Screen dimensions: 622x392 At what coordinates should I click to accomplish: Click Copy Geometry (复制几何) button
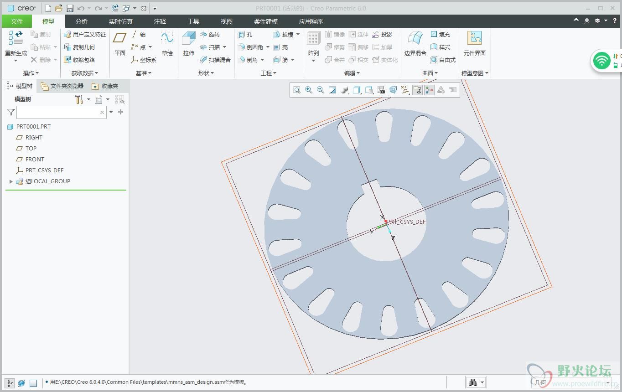click(79, 47)
